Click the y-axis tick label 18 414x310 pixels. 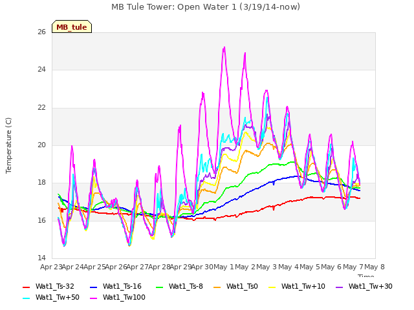(41, 183)
